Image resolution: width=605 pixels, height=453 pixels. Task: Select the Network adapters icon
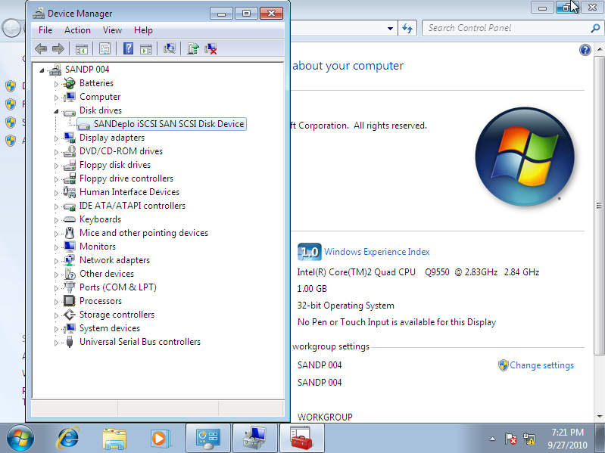tap(70, 260)
